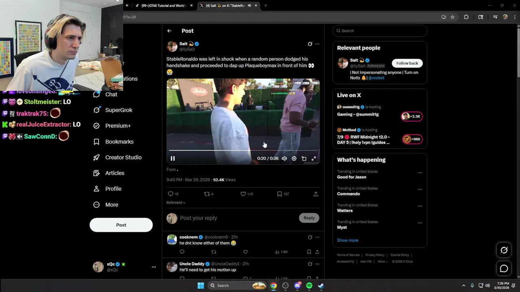
Task: Open a new browser tab
Action: (x=265, y=6)
